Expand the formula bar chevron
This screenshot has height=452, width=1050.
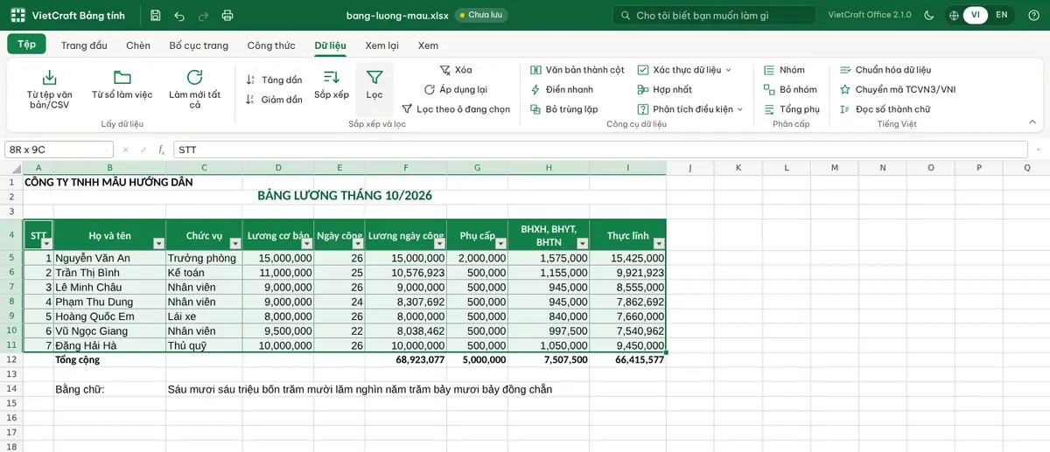tap(1038, 150)
